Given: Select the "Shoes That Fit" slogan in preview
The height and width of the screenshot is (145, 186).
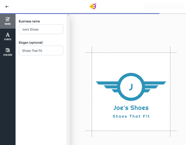Looking at the screenshot, I should click(x=131, y=116).
